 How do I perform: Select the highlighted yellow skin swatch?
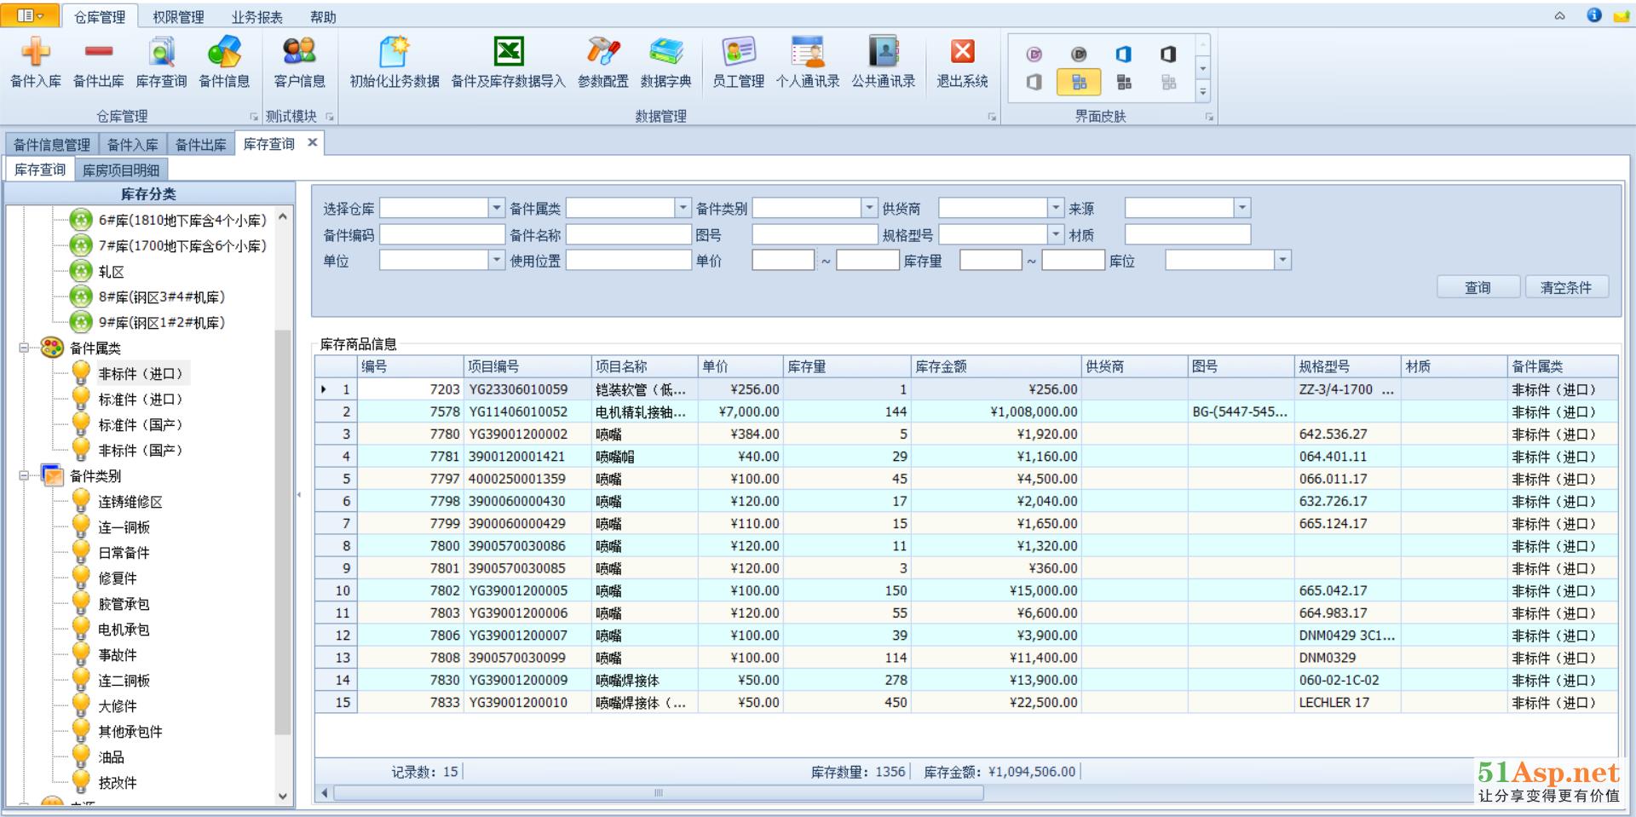pos(1079,83)
